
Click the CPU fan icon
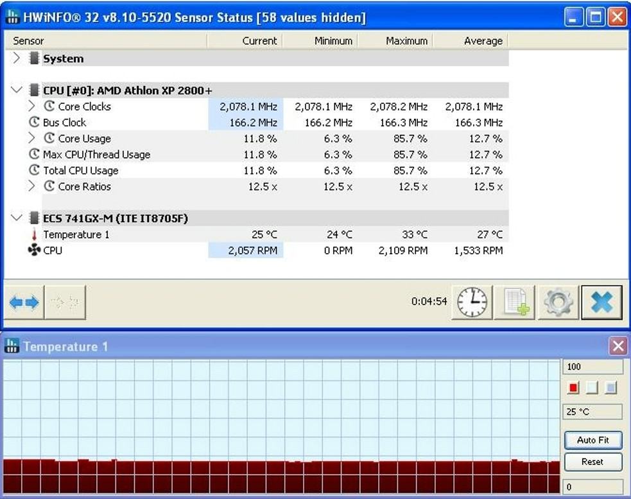pyautogui.click(x=34, y=250)
